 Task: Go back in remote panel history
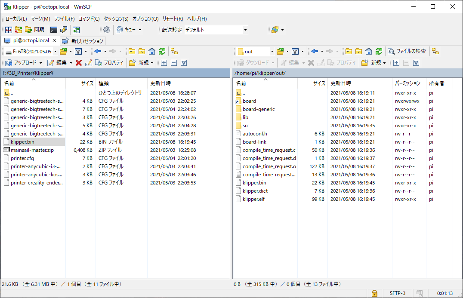click(315, 52)
